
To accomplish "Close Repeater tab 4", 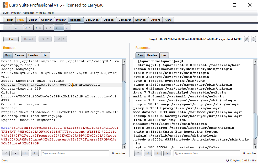I will coord(40,28).
